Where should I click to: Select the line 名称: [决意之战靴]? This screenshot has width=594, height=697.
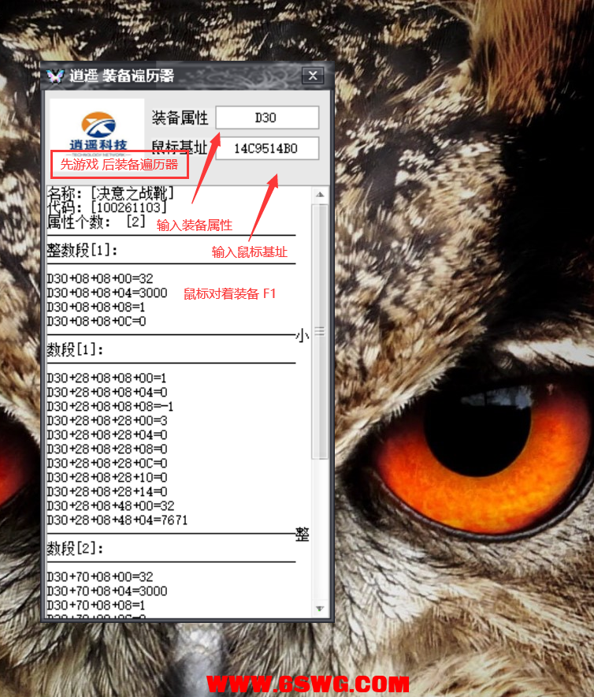click(x=110, y=193)
